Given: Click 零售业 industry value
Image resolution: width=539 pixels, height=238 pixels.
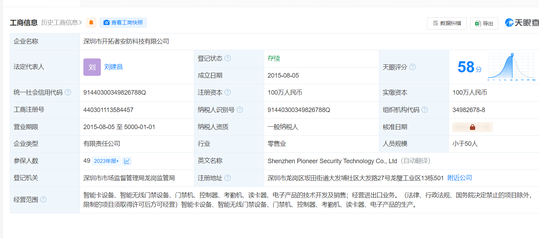Looking at the screenshot, I should (x=277, y=144).
